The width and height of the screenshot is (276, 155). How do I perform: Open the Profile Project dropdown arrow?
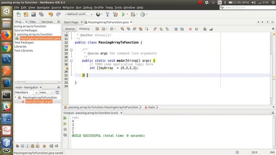click(147, 14)
